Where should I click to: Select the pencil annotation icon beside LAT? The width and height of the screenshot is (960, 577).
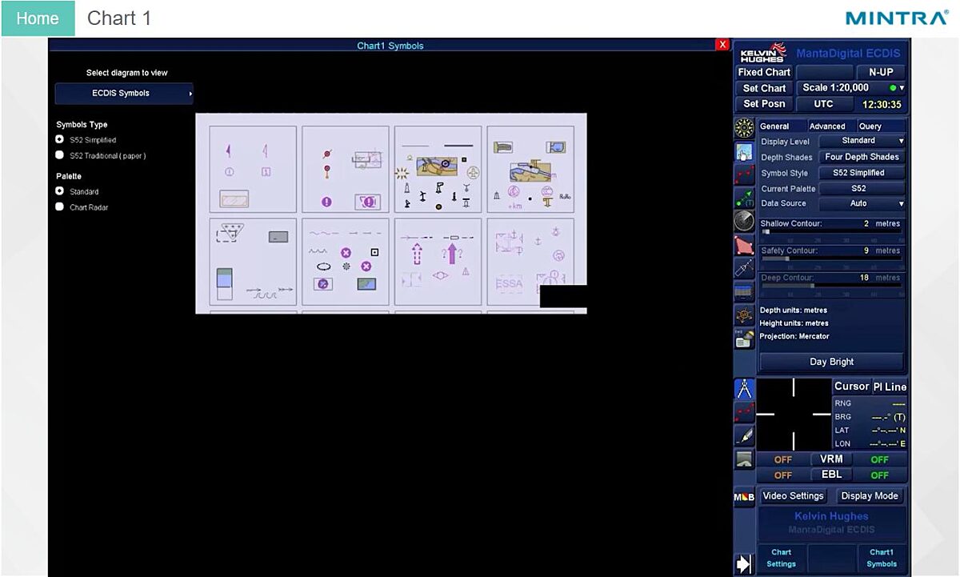pos(745,435)
